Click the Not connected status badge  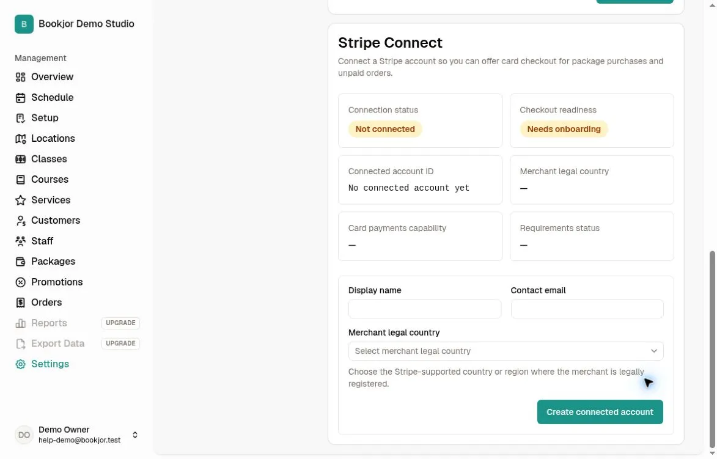pos(385,129)
